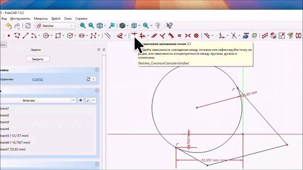Click the Fillet tool icon
The height and width of the screenshot is (170, 303).
[222, 36]
